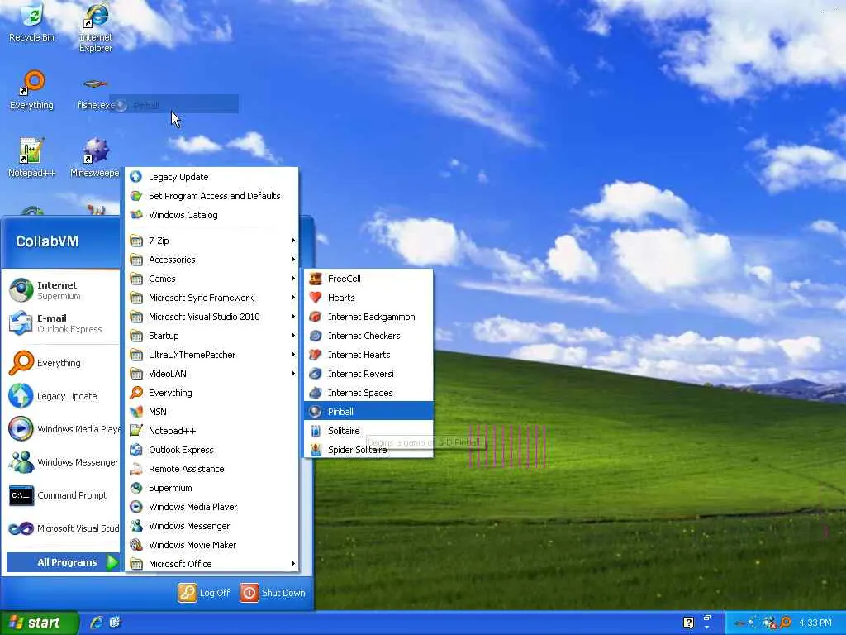Open Windows Media Player in left pane
846x635 pixels.
(x=63, y=429)
